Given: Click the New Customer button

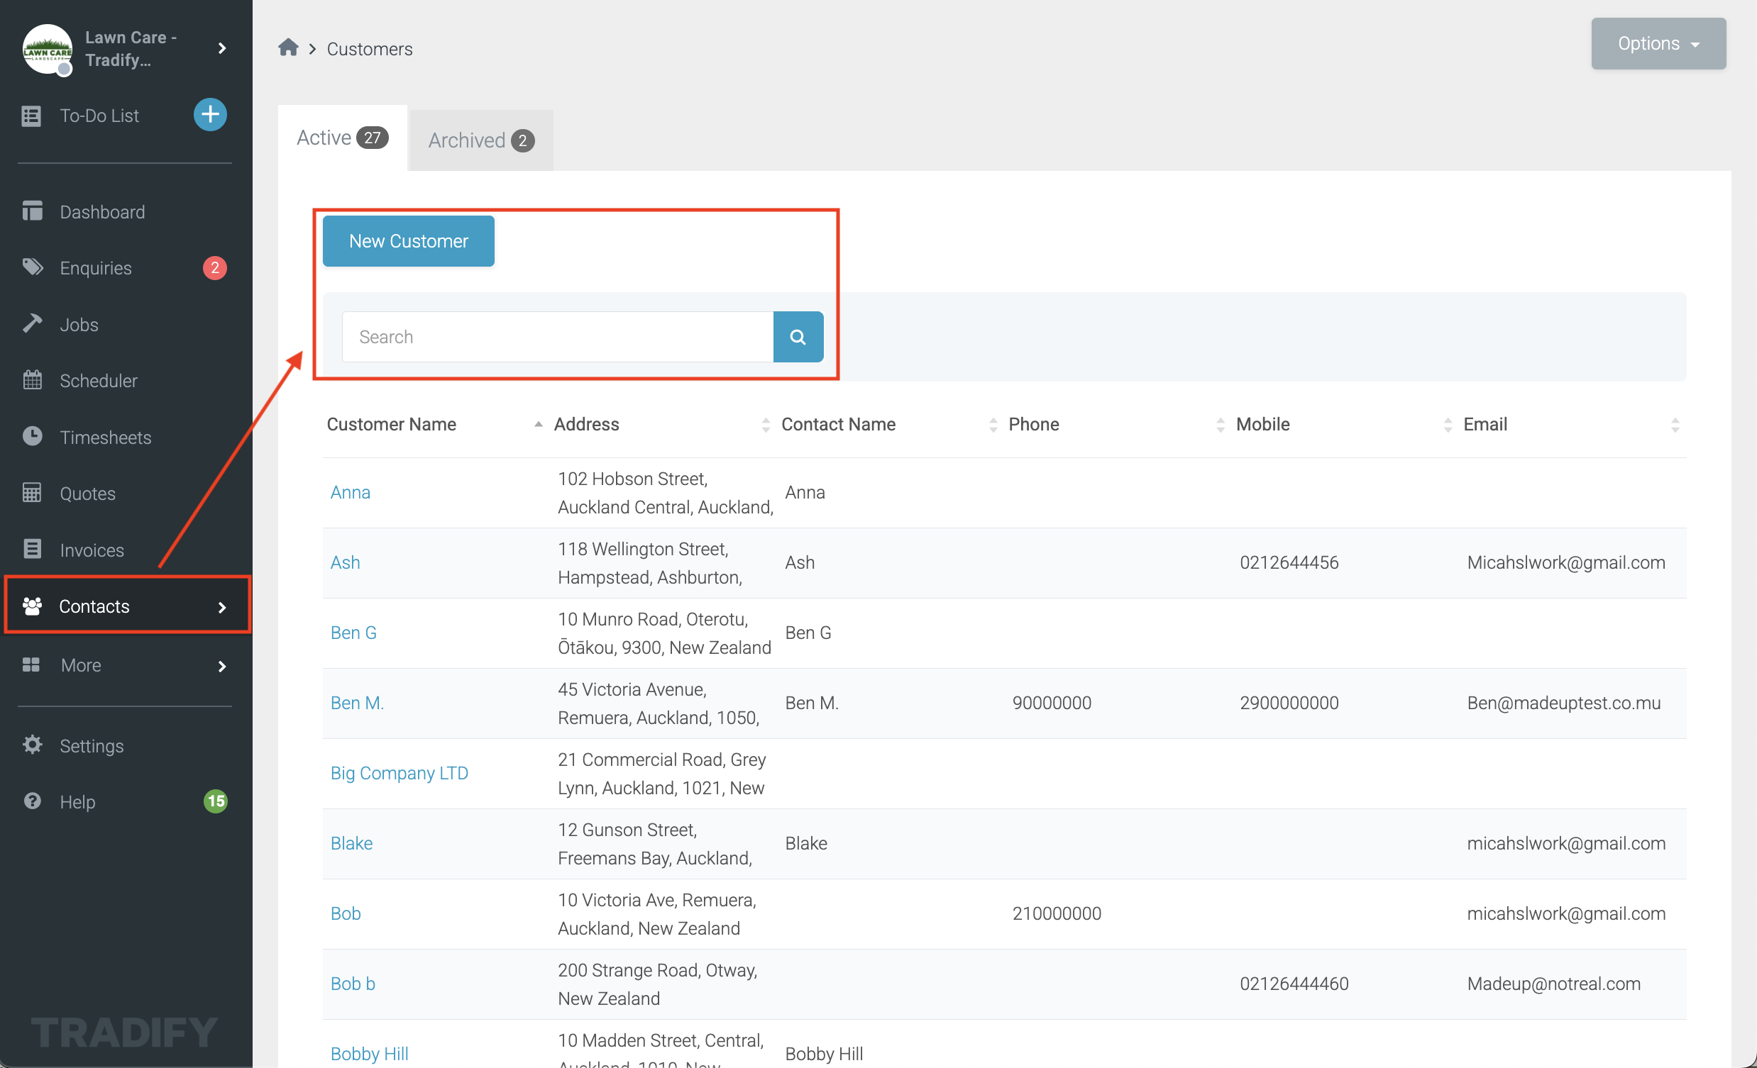Looking at the screenshot, I should (408, 241).
